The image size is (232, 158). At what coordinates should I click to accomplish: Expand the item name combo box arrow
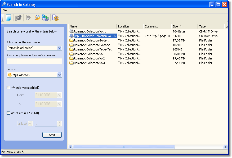tap(59, 48)
